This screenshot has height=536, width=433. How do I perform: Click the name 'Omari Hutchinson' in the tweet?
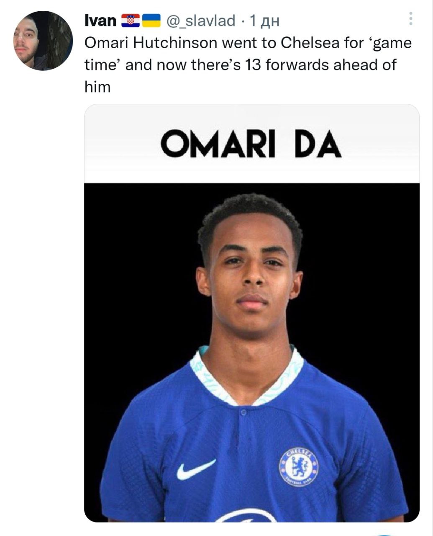tap(151, 43)
